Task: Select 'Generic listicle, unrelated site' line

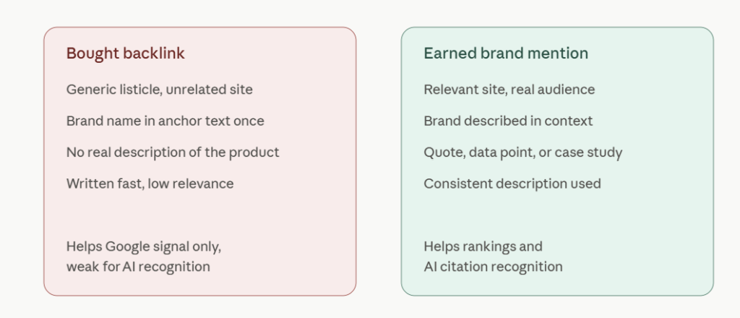Action: 160,90
